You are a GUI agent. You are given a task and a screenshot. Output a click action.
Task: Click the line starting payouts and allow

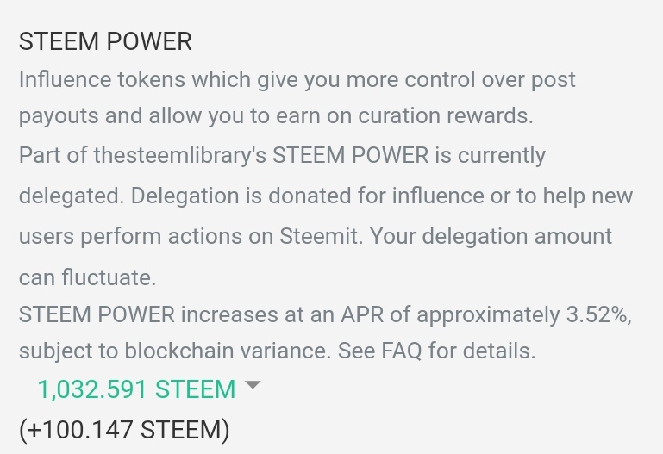tap(276, 116)
